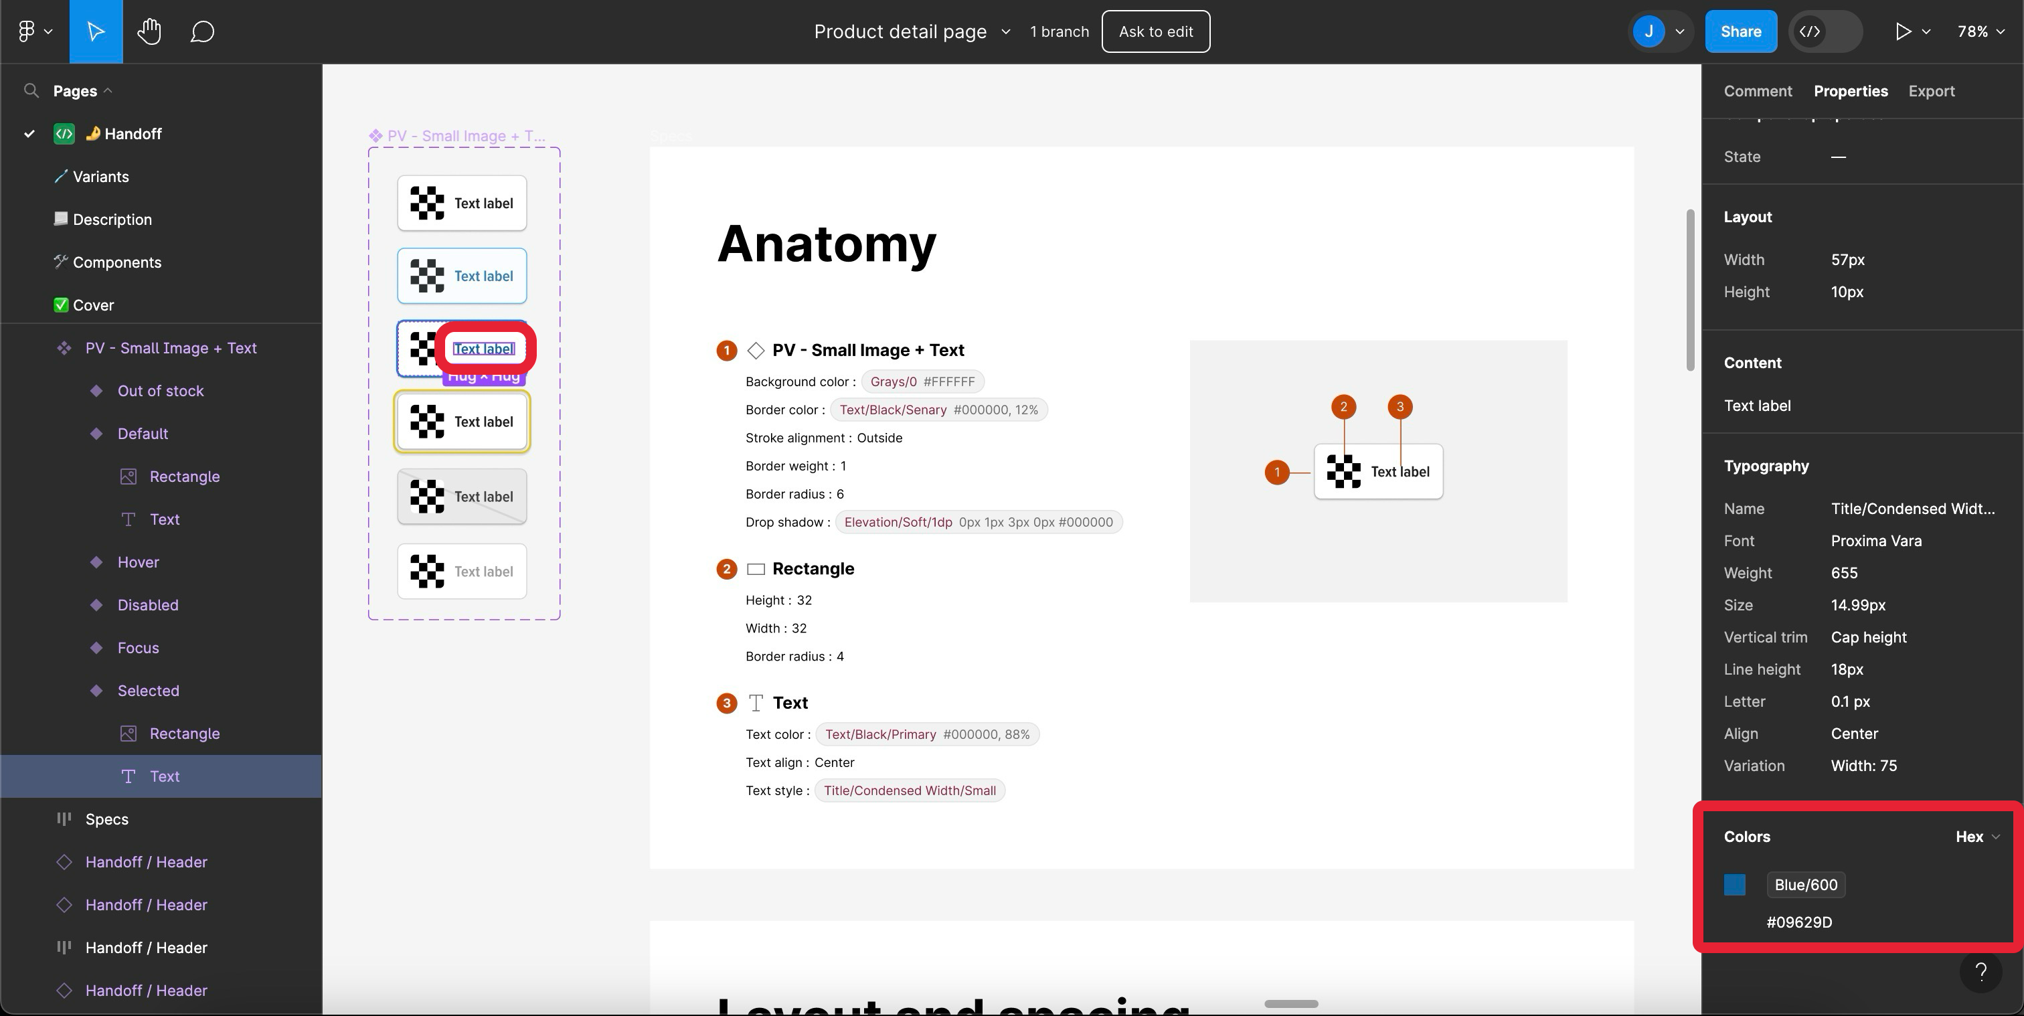Switch to the Export tab
Image resolution: width=2024 pixels, height=1016 pixels.
pos(1931,91)
